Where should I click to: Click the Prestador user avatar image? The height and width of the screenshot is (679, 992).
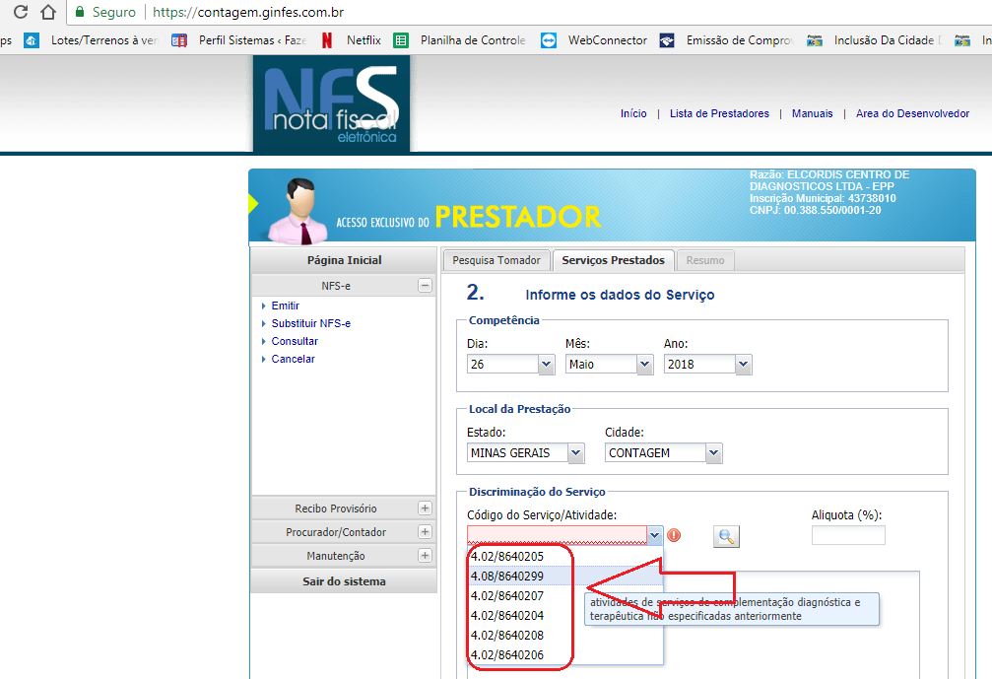[298, 211]
